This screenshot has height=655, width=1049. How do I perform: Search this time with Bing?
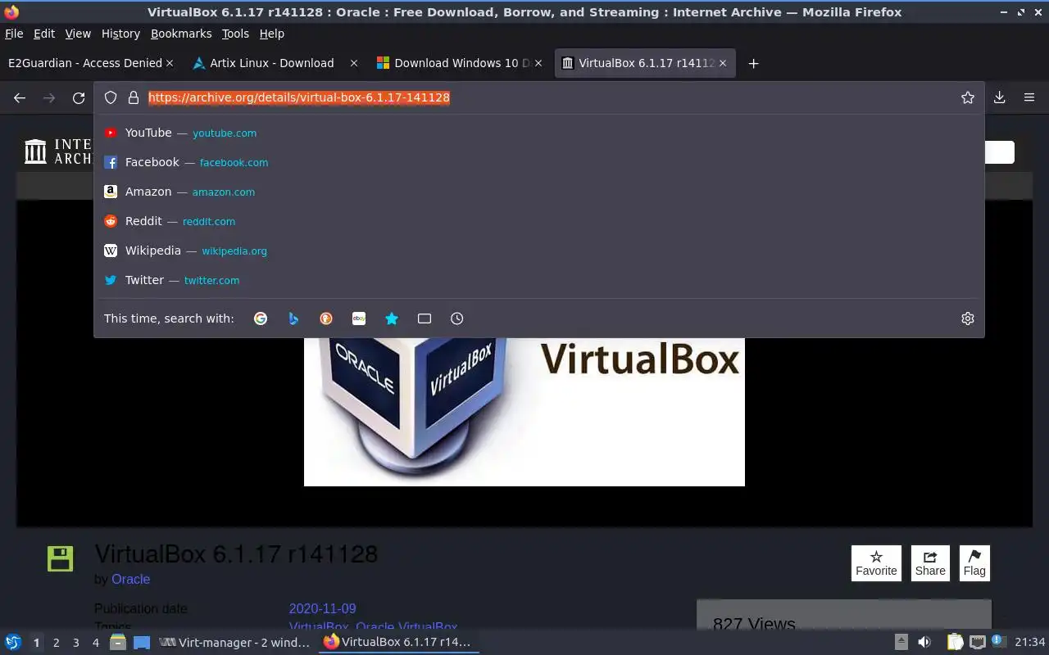[293, 318]
